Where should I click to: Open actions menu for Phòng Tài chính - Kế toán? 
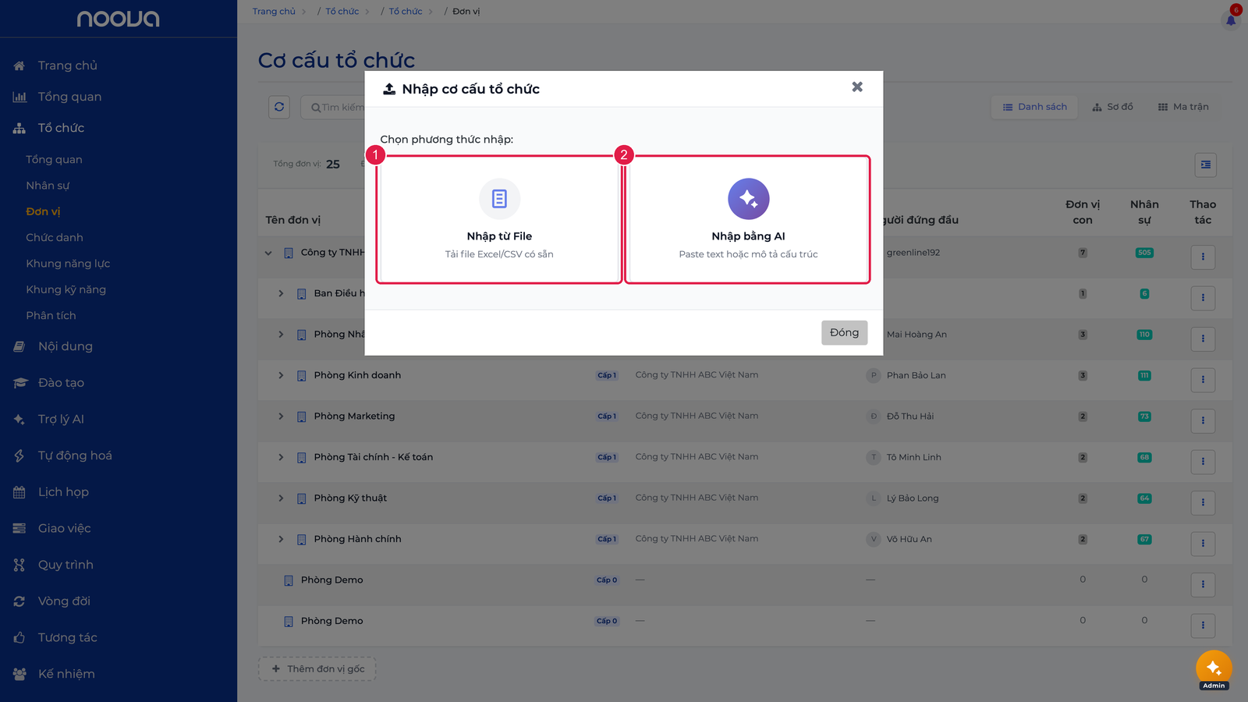click(1203, 461)
